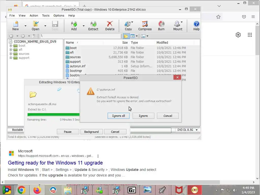Open the New button dropdown arrow
The image size is (260, 195).
click(x=25, y=26)
